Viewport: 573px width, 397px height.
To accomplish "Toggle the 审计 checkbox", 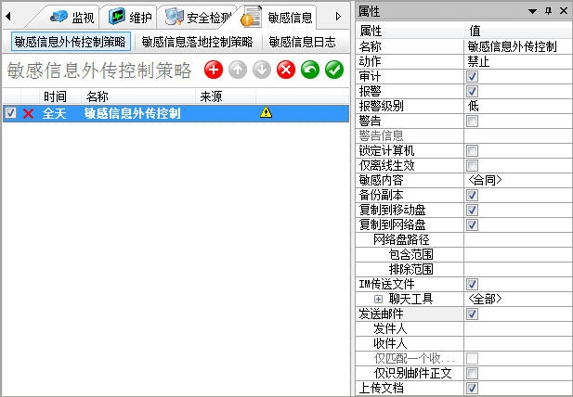I will click(472, 76).
